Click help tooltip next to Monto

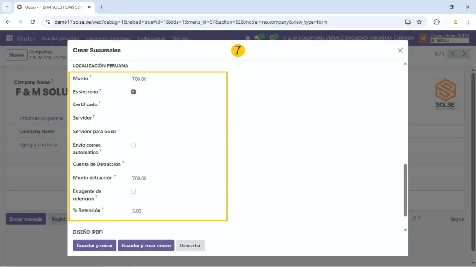(x=90, y=77)
